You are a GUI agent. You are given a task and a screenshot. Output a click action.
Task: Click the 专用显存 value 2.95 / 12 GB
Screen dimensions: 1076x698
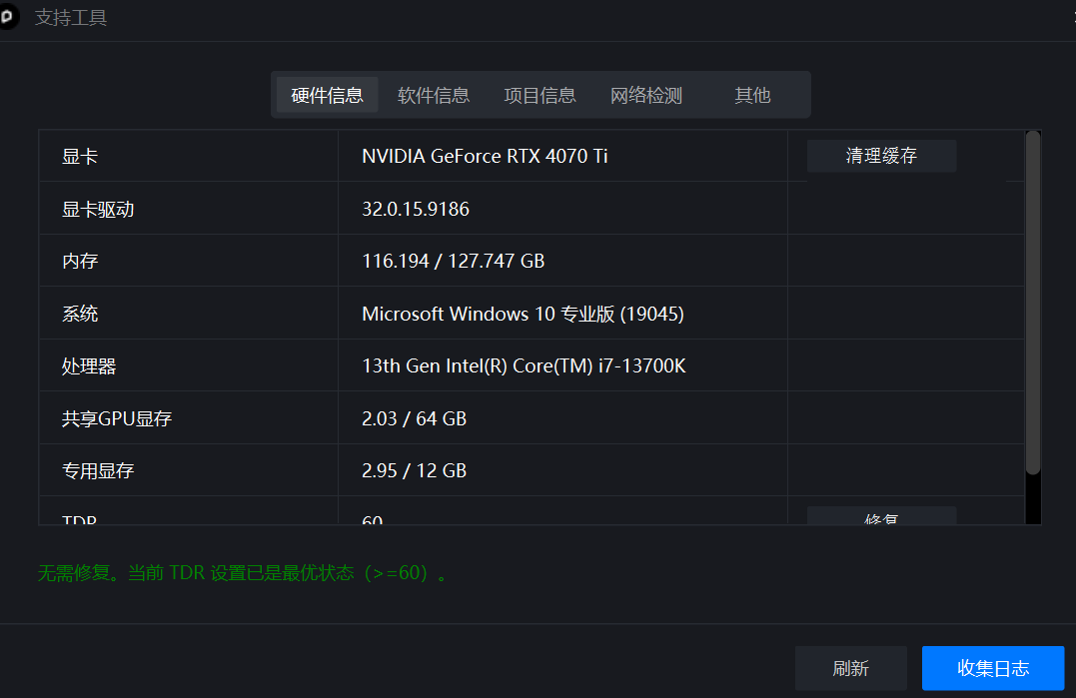(414, 470)
